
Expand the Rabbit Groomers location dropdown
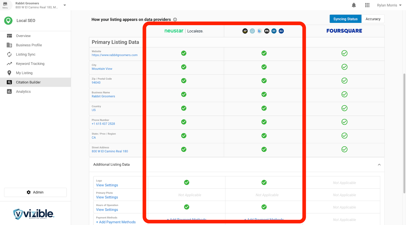65,5
